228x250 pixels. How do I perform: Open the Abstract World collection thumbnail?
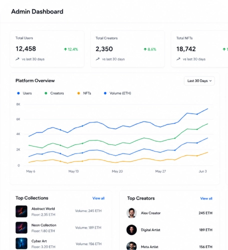(x=22, y=211)
